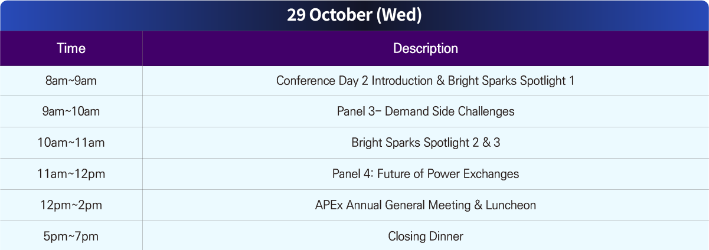709x250 pixels.
Task: Select the Description column header
Action: point(426,48)
